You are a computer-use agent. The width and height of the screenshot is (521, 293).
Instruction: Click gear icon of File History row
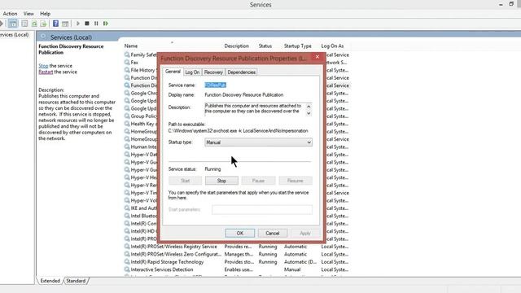click(127, 70)
